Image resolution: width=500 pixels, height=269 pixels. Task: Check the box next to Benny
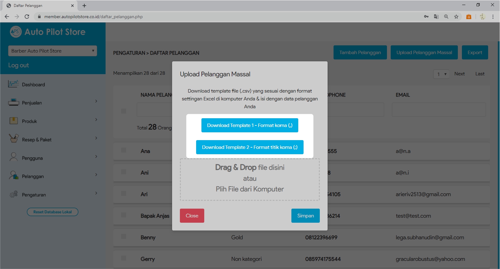[124, 237]
